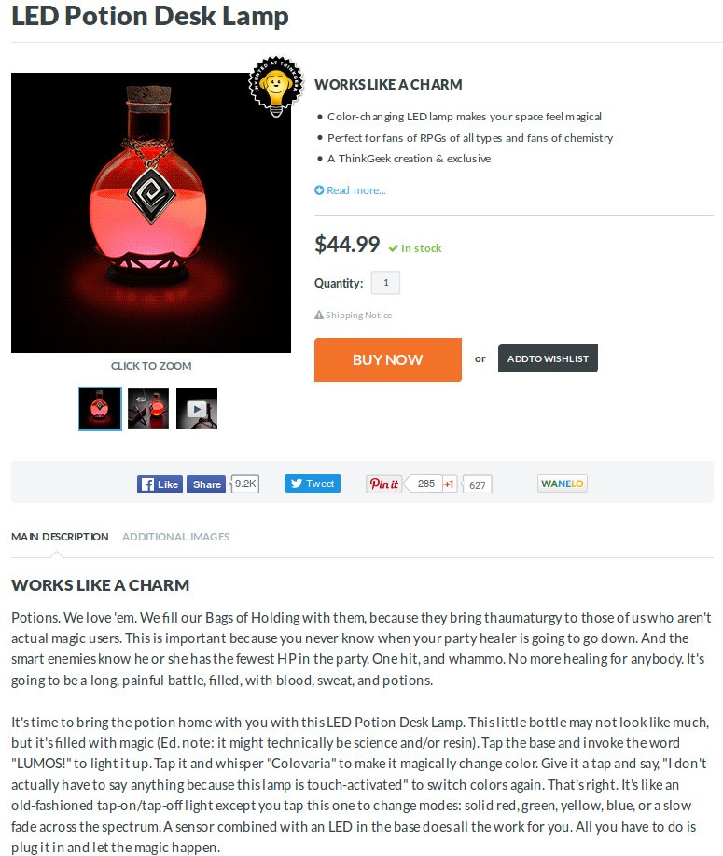The height and width of the screenshot is (856, 723).
Task: Click into the Quantity input field
Action: coord(386,283)
